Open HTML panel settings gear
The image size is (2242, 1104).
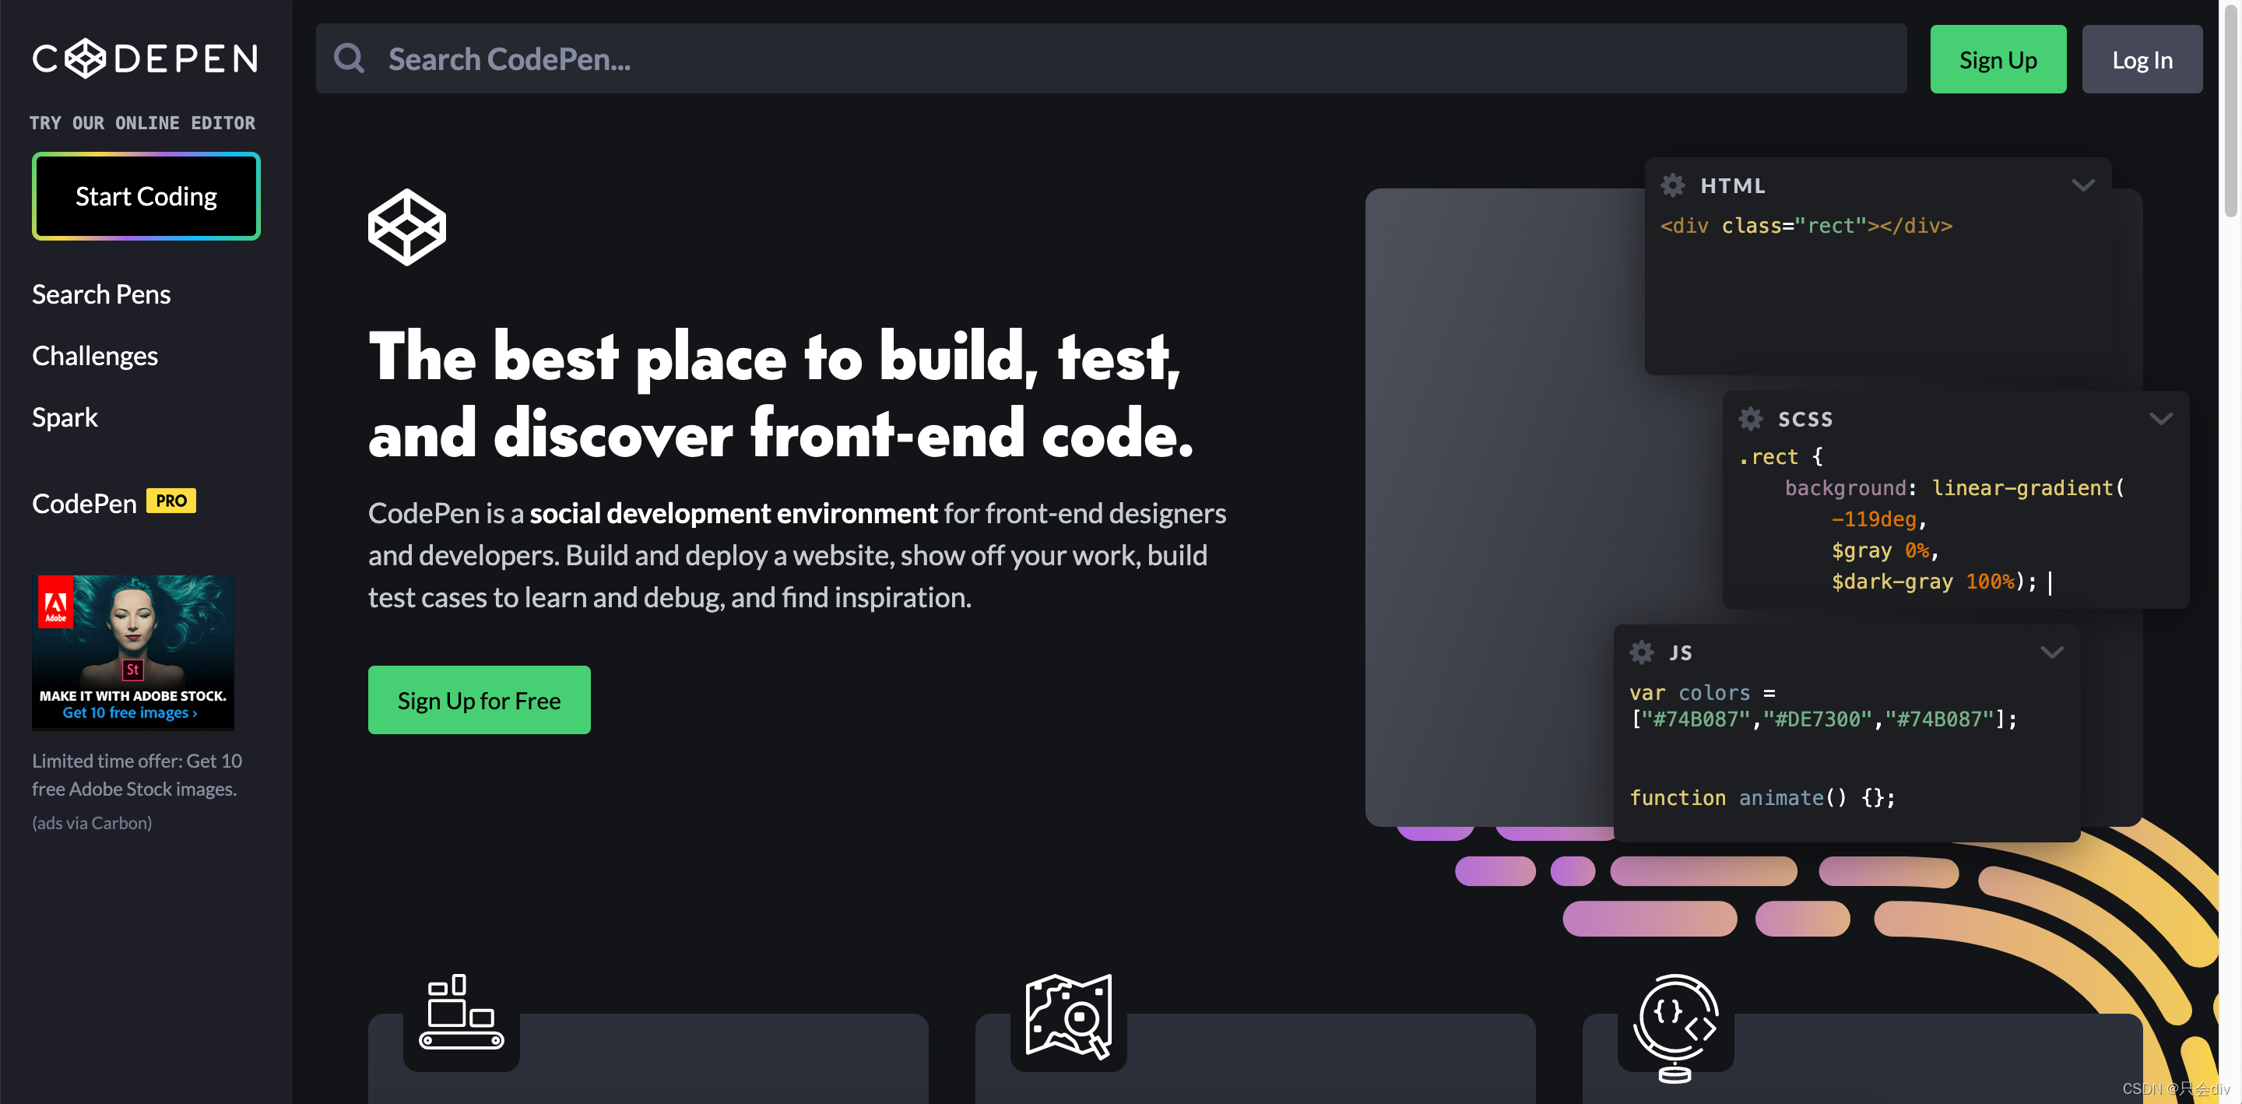tap(1672, 185)
